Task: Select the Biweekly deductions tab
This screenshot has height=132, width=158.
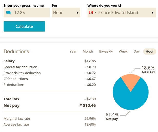Action: pyautogui.click(x=106, y=51)
